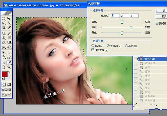This screenshot has height=116, width=167.
Task: Select the 色阶 history state
Action: pyautogui.click(x=152, y=67)
